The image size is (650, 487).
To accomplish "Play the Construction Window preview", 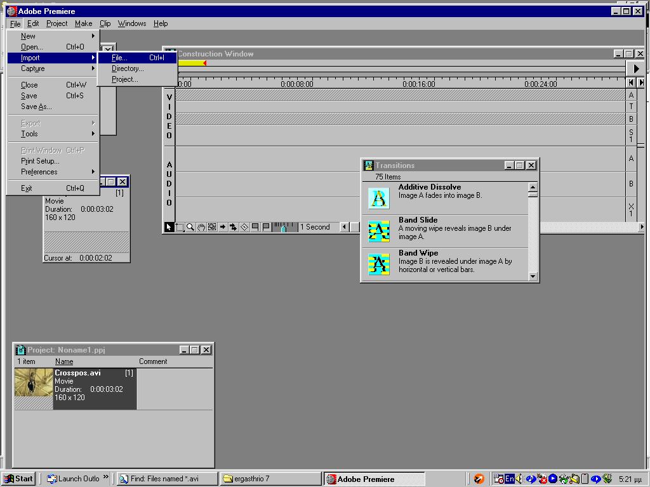I will [636, 68].
